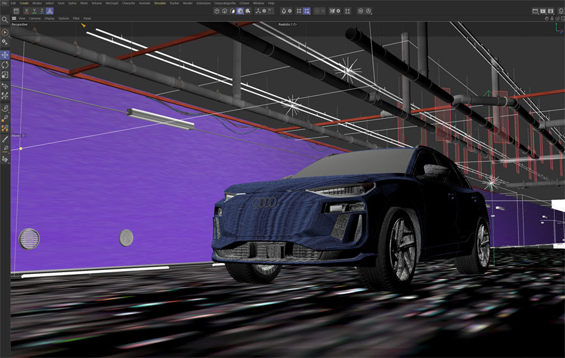The image size is (565, 358).
Task: Open snap settings gear beside magnet
Action: click(290, 11)
